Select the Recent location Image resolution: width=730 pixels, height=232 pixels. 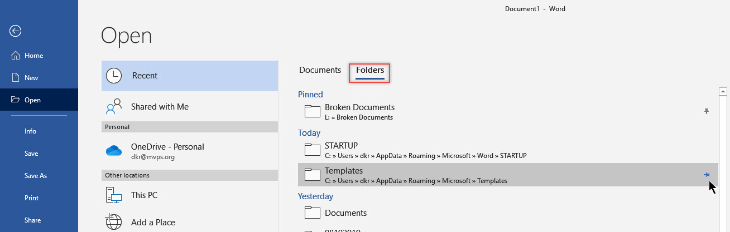click(190, 76)
